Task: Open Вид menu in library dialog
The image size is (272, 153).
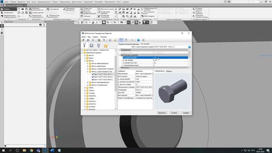Action: pos(89,37)
